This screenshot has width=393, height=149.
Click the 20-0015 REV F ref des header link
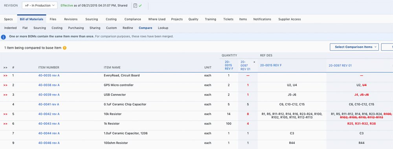pyautogui.click(x=271, y=65)
